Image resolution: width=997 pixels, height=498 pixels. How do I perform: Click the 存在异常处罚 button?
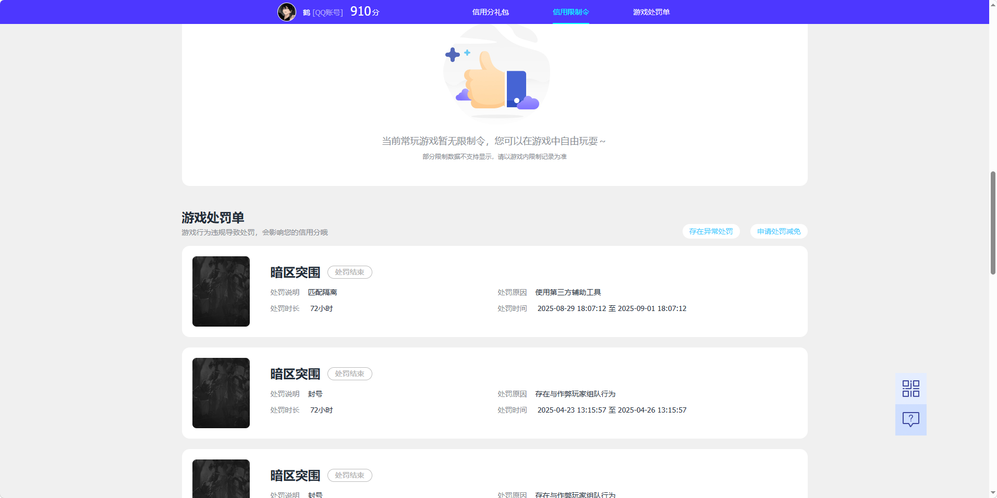(711, 231)
